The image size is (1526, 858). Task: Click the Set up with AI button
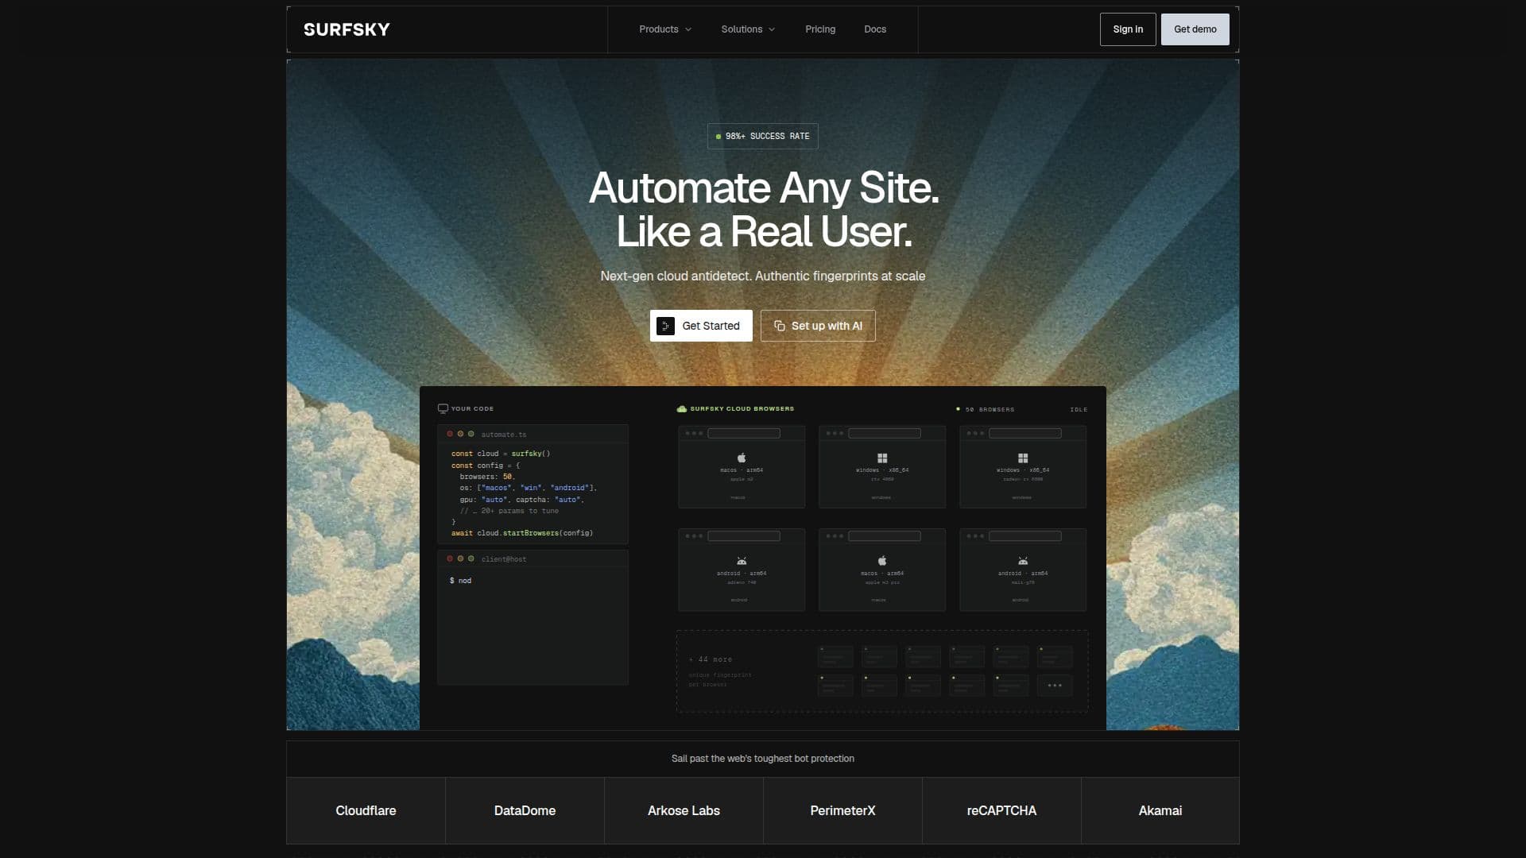tap(818, 326)
